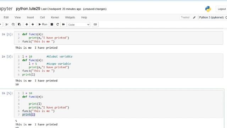Select the In [5] code cell editor
Viewport: 227px width, 128px height.
(x=118, y=104)
